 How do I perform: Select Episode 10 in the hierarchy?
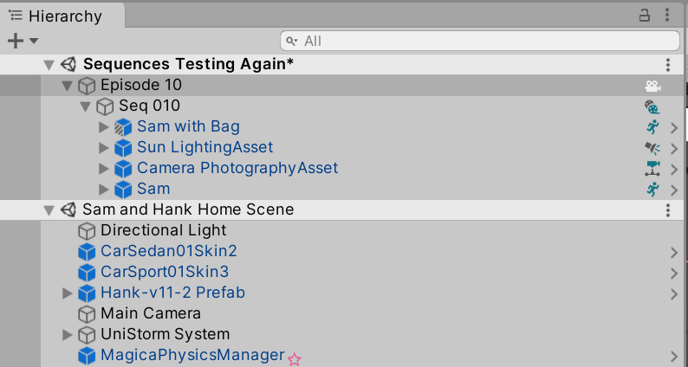click(141, 85)
